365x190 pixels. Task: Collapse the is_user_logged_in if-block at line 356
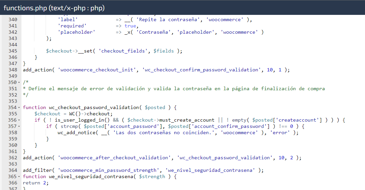(19, 120)
